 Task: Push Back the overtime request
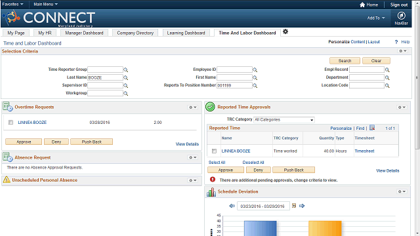point(92,142)
